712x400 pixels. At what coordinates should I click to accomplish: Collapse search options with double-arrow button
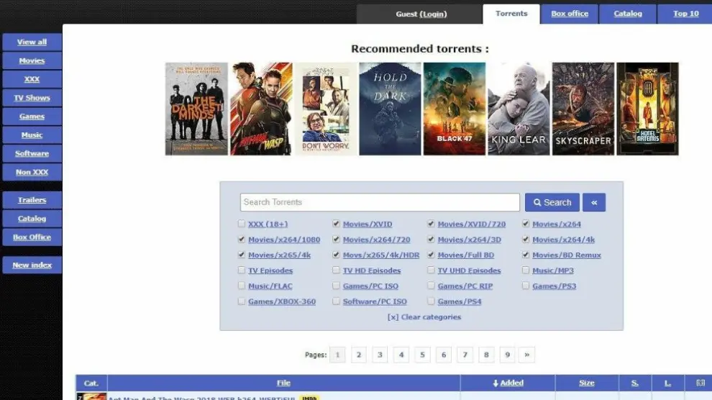593,203
